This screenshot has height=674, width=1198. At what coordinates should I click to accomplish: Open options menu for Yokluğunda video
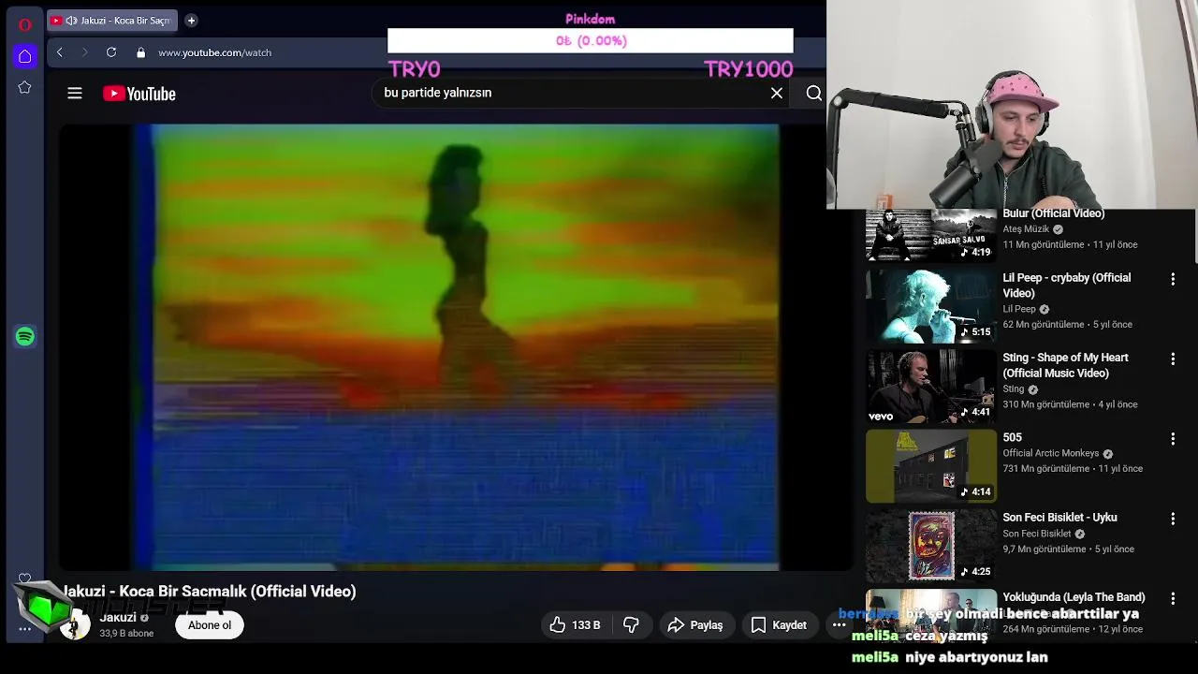tap(1173, 598)
